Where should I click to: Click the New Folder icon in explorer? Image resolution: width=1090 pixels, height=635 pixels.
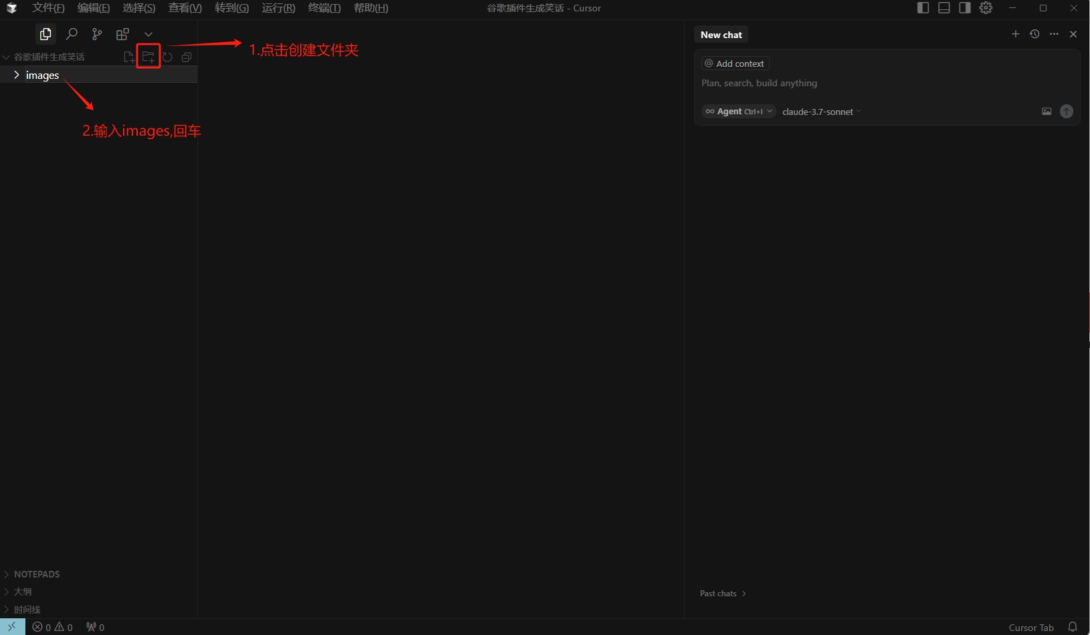pyautogui.click(x=148, y=57)
